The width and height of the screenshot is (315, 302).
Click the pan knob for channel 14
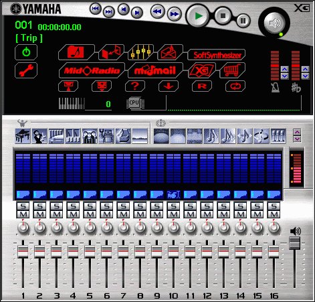240,228
